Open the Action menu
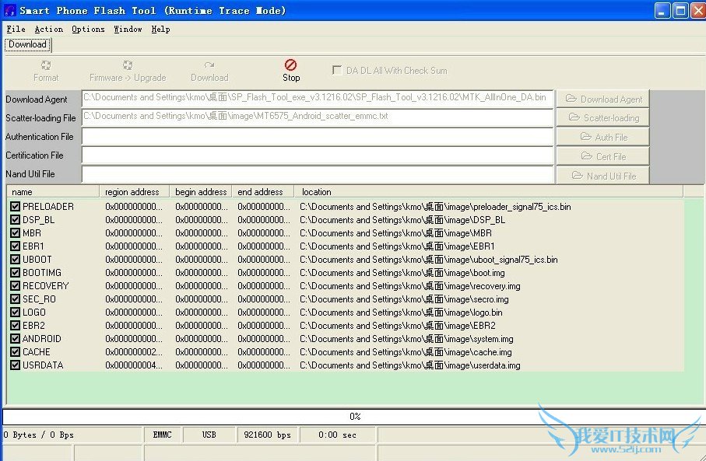Image resolution: width=706 pixels, height=461 pixels. [48, 30]
